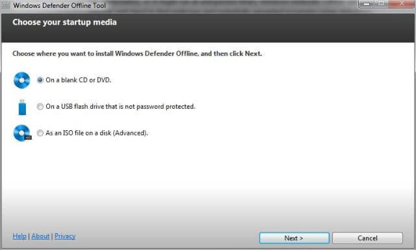Open the Help link
416x250 pixels.
click(19, 236)
